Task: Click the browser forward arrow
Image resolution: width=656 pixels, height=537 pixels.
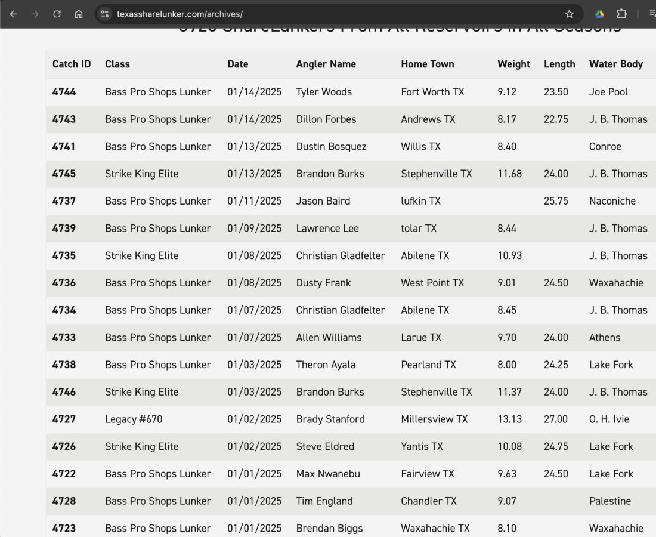Action: (35, 14)
